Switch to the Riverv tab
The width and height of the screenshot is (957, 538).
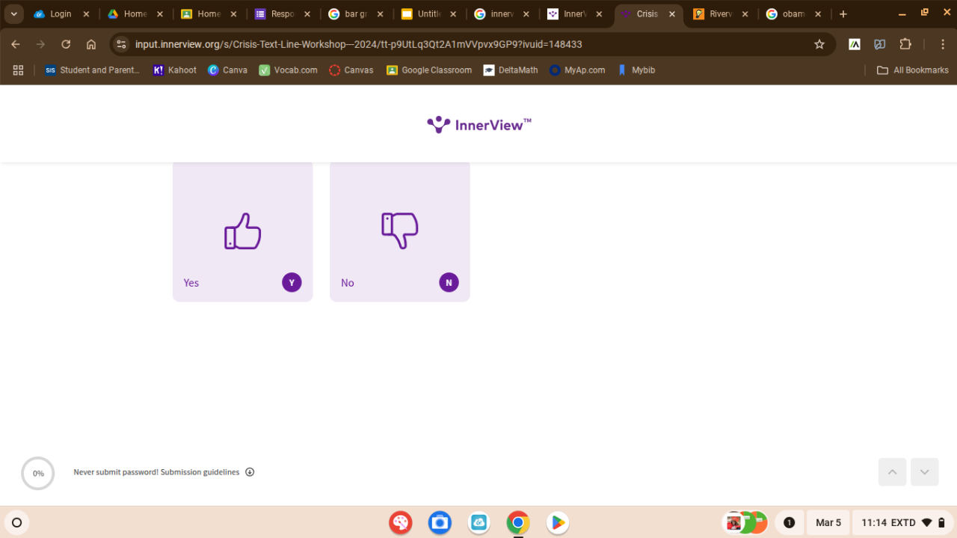720,14
